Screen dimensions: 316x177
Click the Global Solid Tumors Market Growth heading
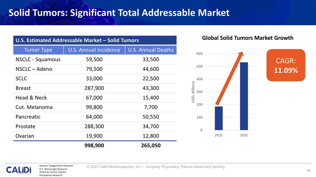point(248,38)
